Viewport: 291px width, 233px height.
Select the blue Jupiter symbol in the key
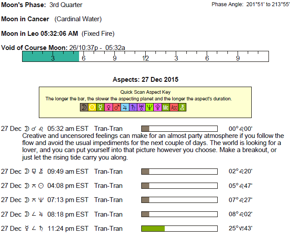125,107
